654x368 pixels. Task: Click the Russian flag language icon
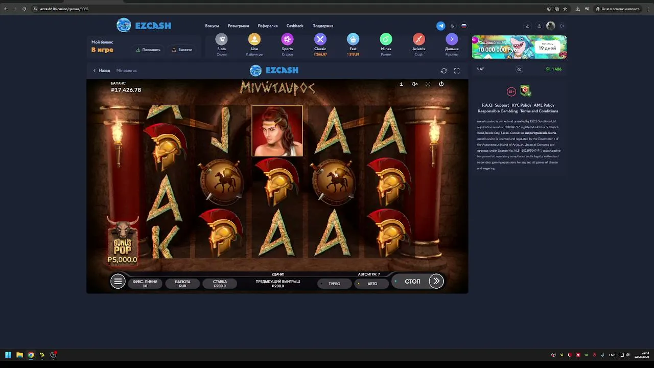pyautogui.click(x=464, y=26)
